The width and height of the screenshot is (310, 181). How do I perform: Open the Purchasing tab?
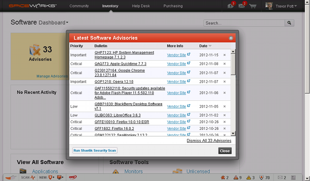[x=173, y=6]
